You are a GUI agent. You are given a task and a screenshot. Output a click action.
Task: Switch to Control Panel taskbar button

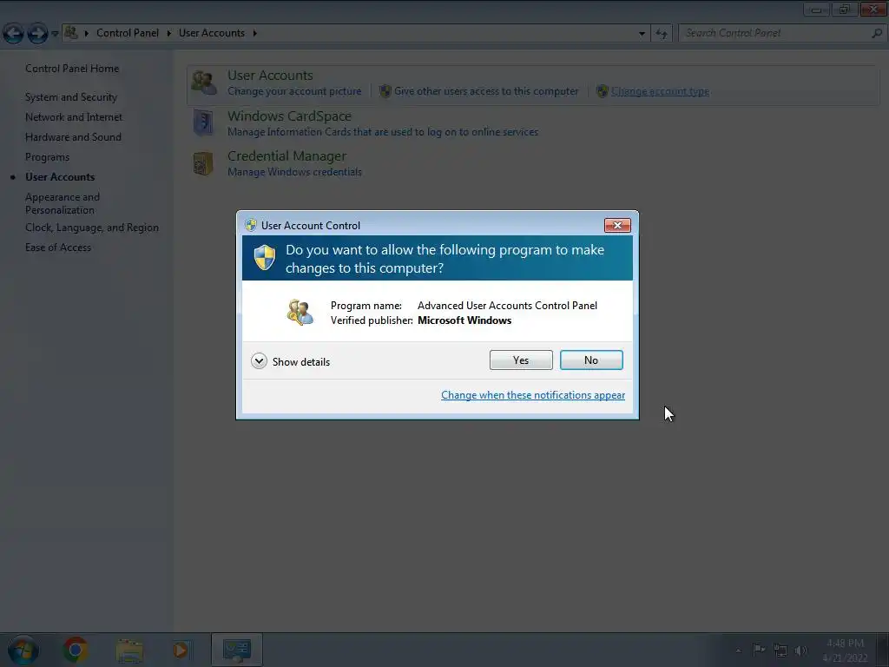click(x=237, y=650)
